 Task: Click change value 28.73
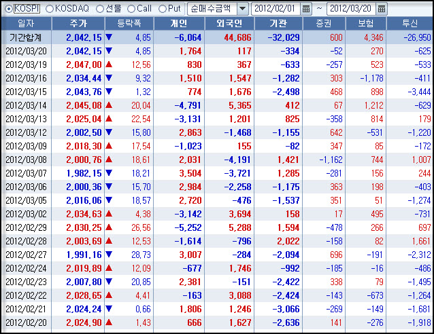(141, 255)
